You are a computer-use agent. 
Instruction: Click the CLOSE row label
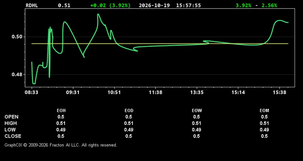[13, 136]
